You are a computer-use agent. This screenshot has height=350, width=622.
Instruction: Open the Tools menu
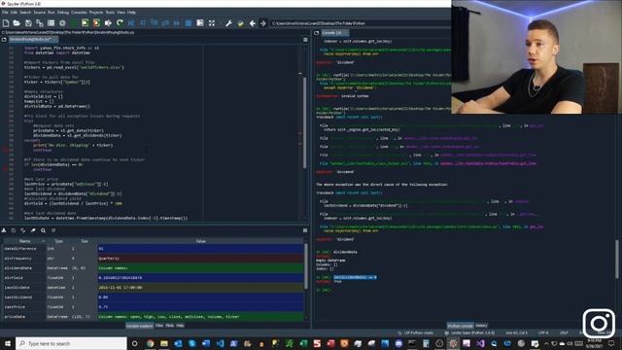110,13
